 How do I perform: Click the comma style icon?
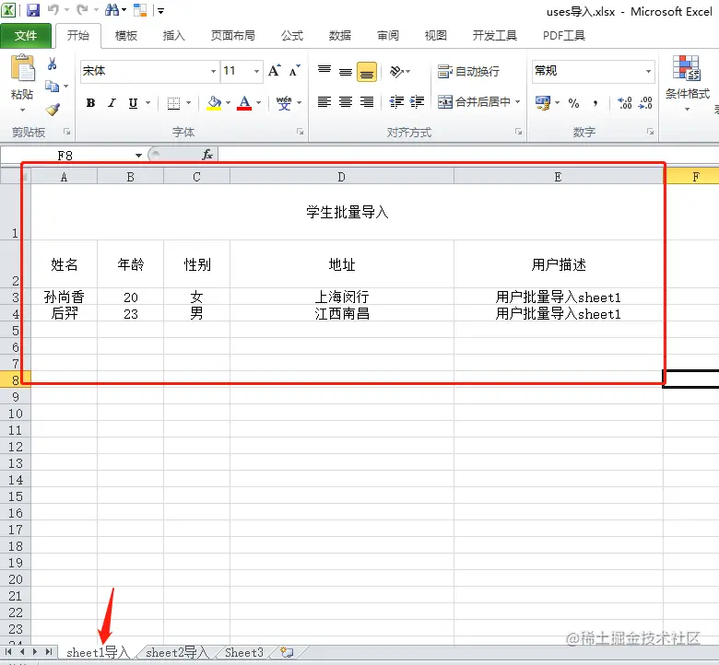coord(595,103)
